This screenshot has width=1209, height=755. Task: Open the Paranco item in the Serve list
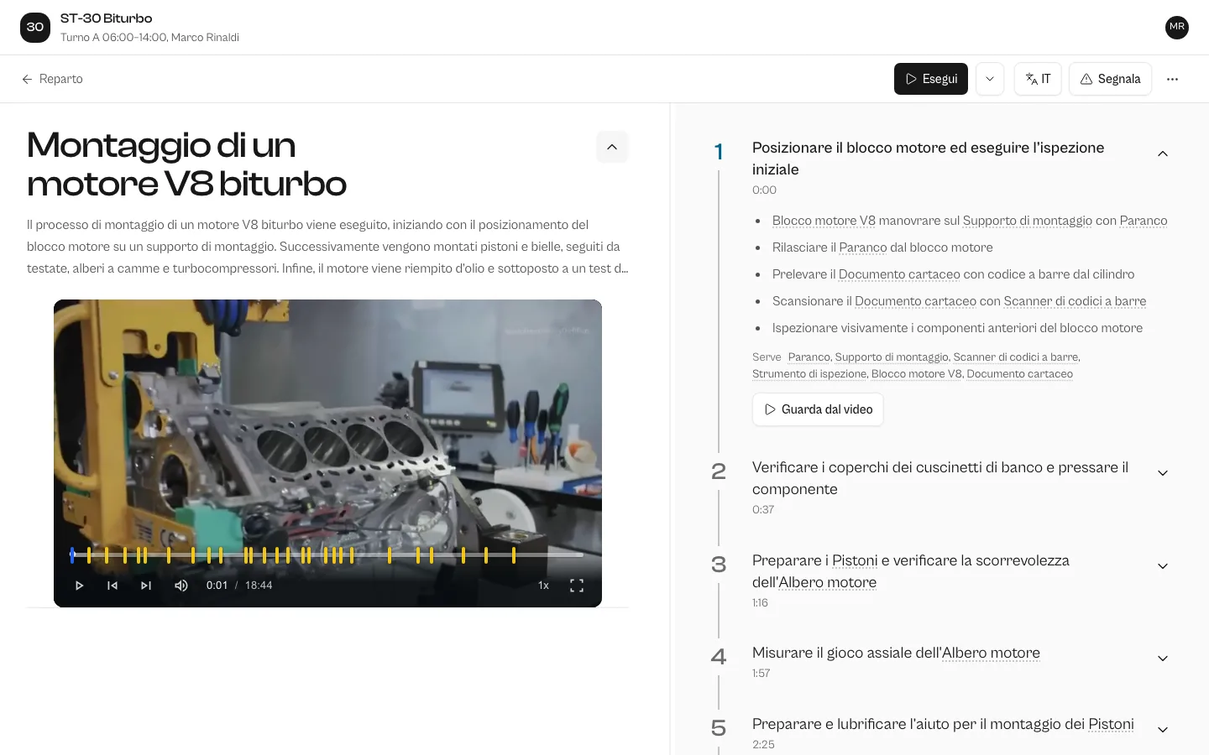[x=809, y=357]
